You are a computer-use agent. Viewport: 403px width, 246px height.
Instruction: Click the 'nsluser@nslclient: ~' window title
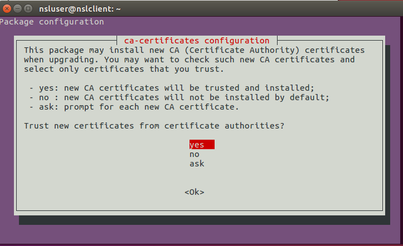(80, 9)
